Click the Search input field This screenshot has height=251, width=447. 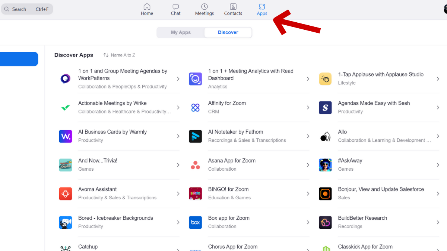coord(26,9)
